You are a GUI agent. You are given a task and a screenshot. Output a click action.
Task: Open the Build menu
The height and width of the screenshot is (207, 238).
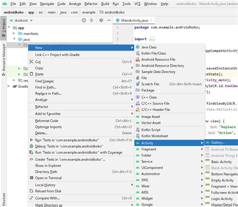click(x=105, y=4)
